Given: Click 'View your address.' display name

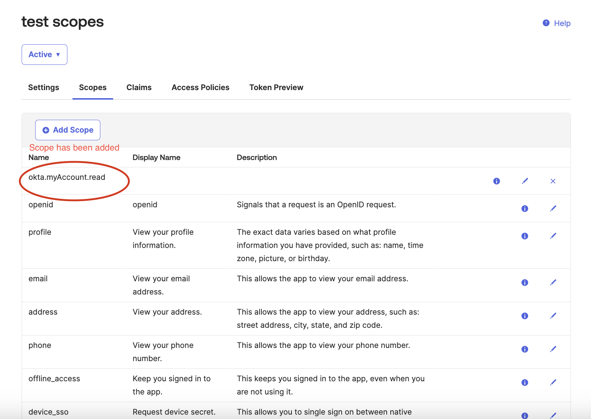Looking at the screenshot, I should tap(167, 312).
